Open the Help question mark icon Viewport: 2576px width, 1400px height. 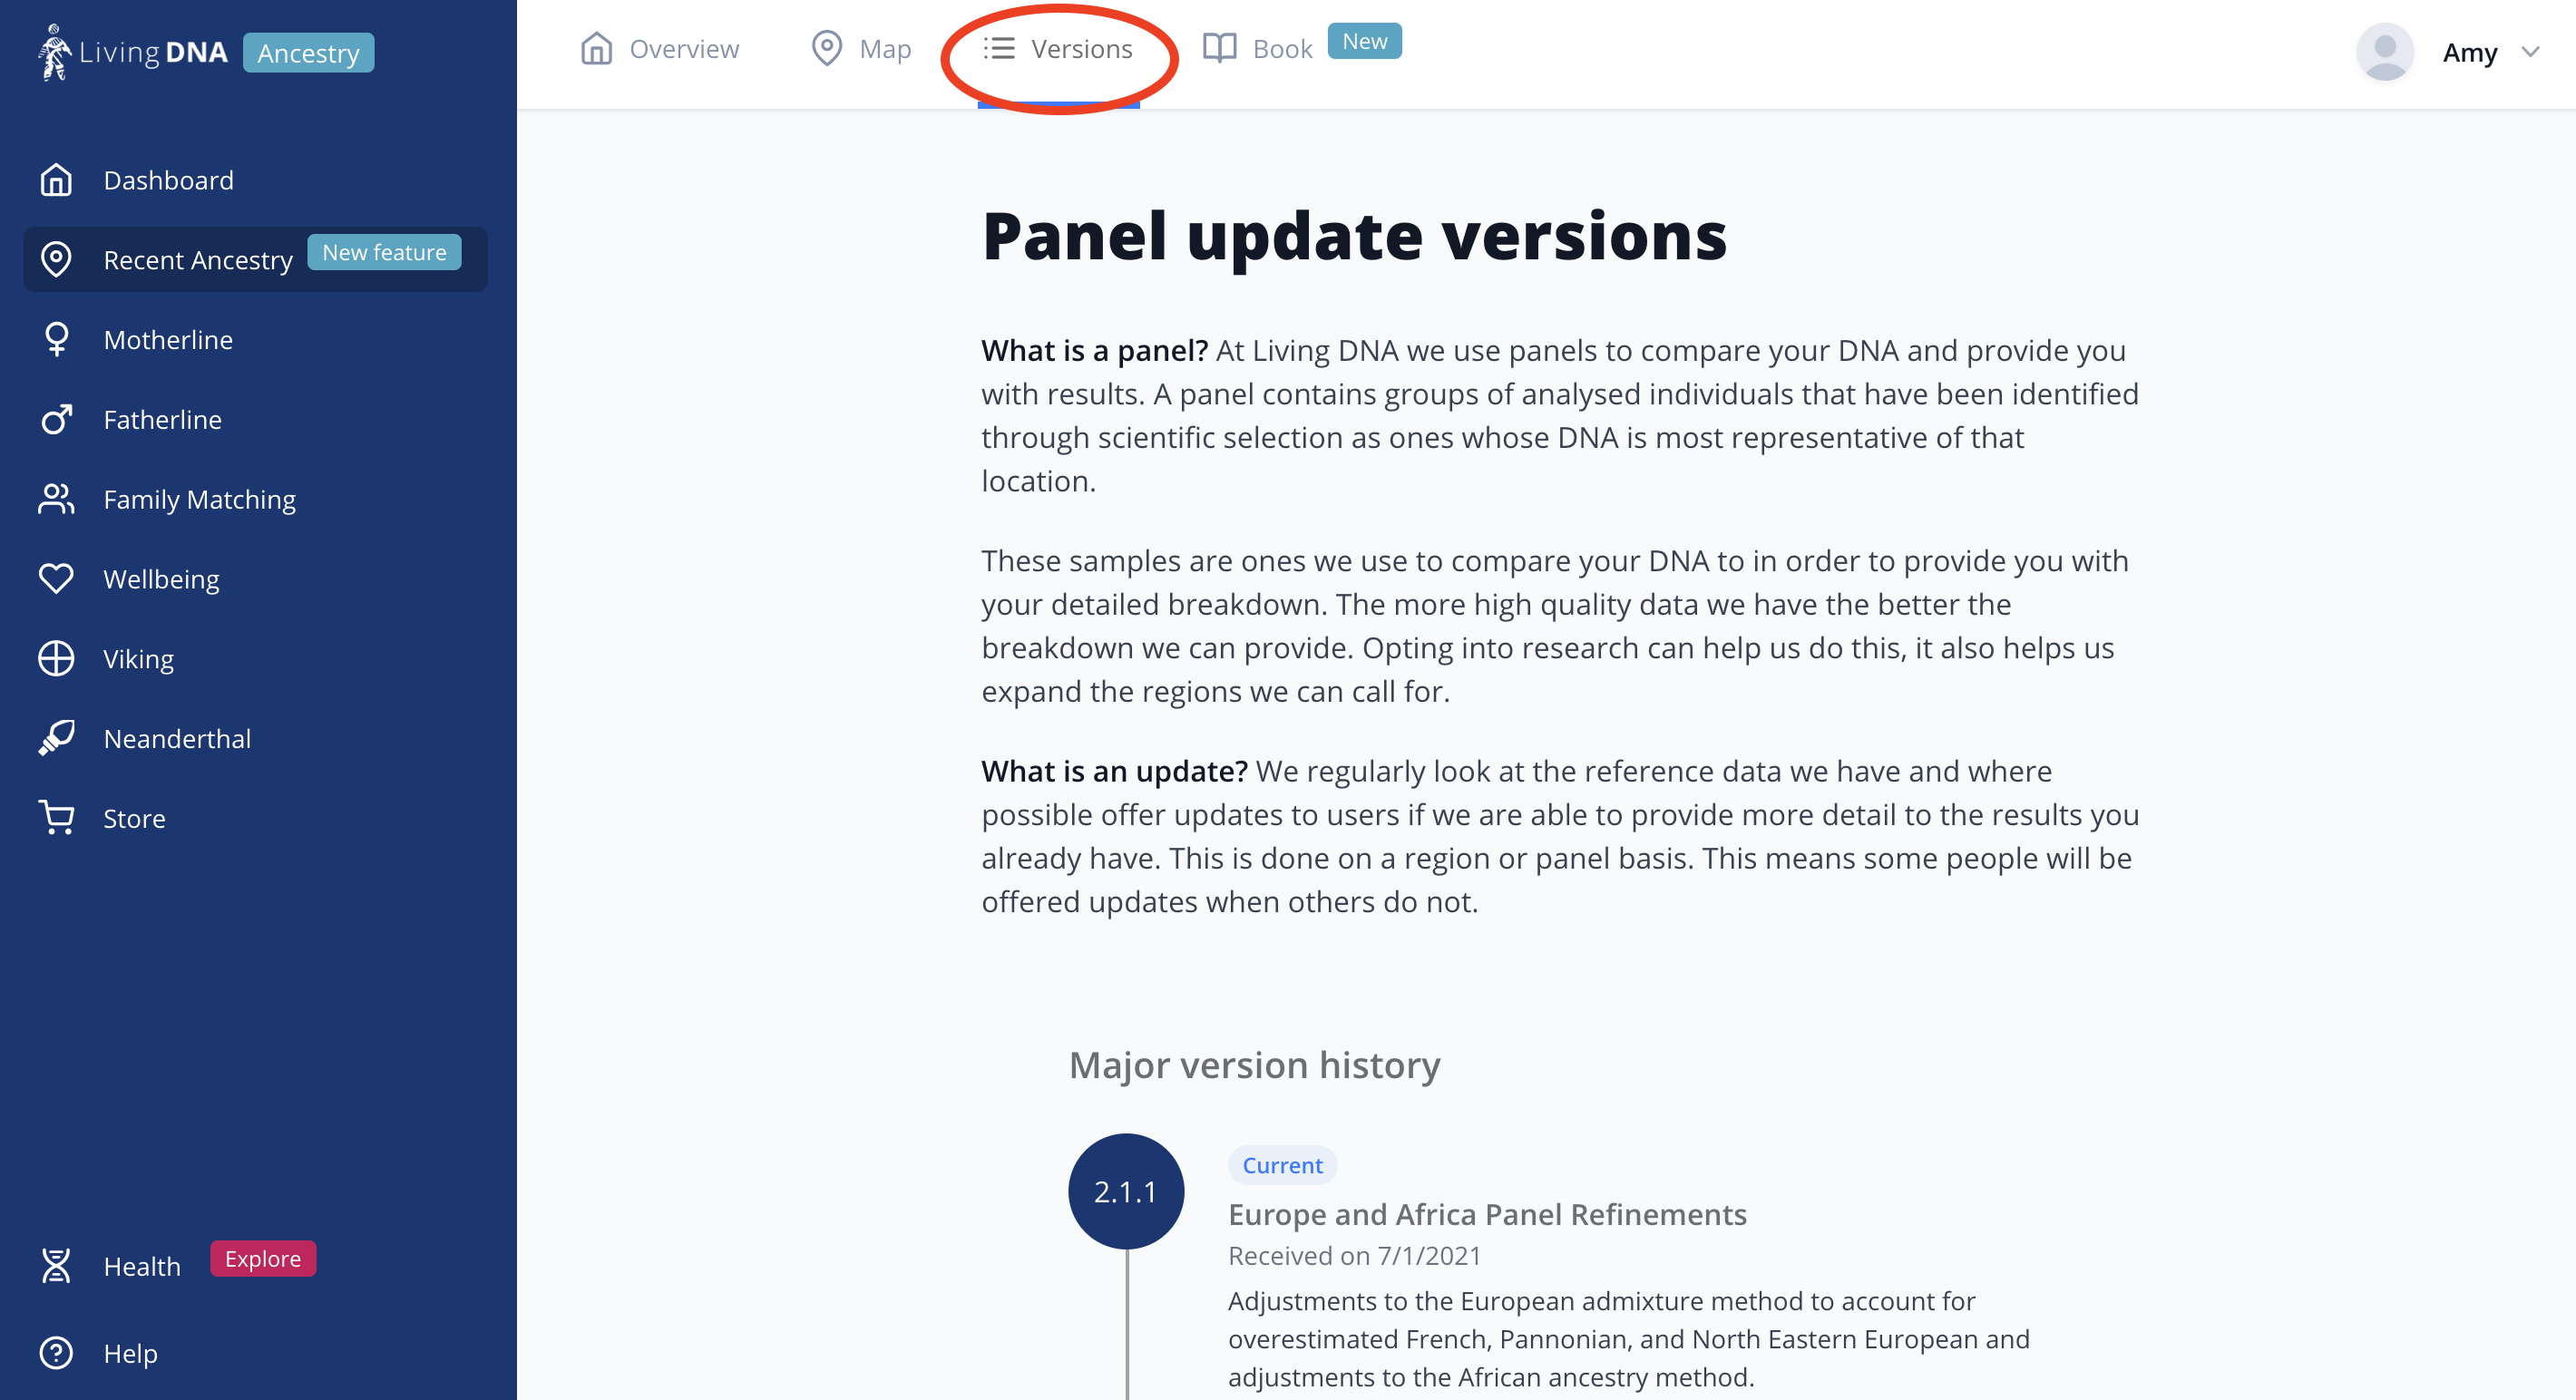tap(56, 1353)
